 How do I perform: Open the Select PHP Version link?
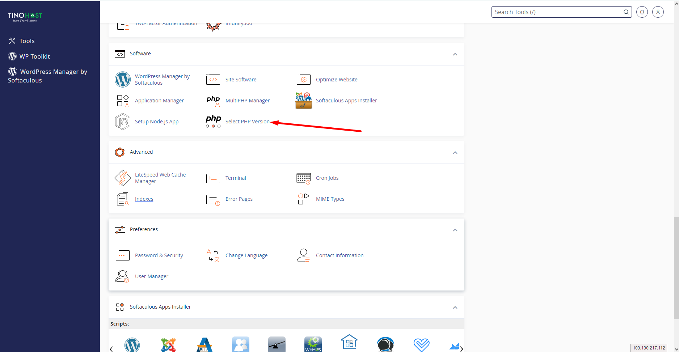click(x=248, y=122)
